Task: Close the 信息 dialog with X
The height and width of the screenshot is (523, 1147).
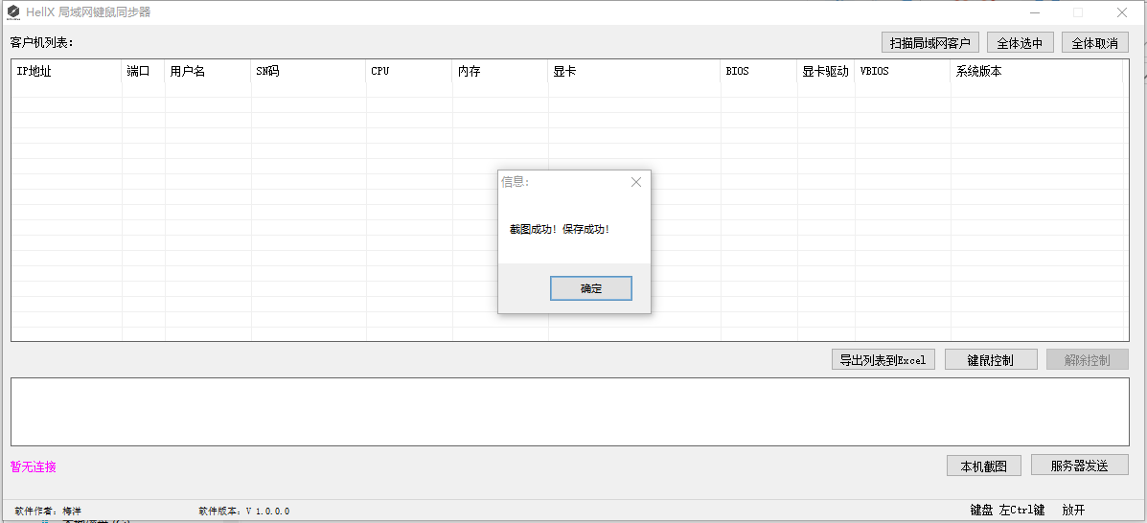Action: [635, 182]
